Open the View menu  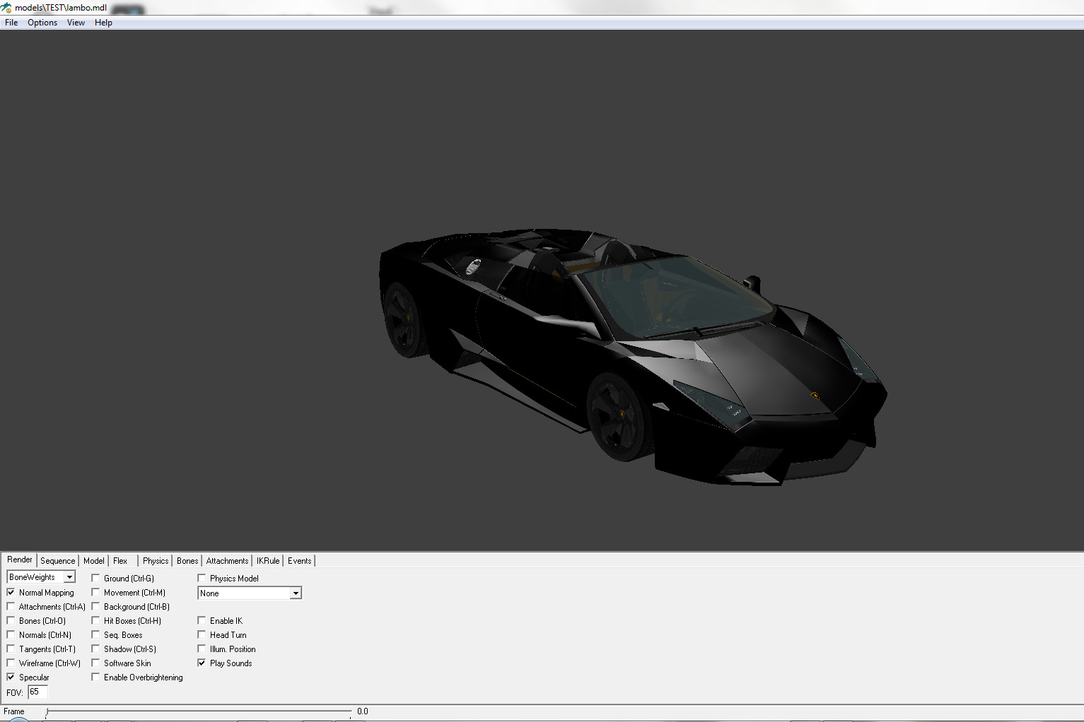(76, 23)
